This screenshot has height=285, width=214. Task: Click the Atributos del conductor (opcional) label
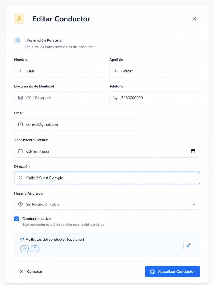pyautogui.click(x=55, y=240)
